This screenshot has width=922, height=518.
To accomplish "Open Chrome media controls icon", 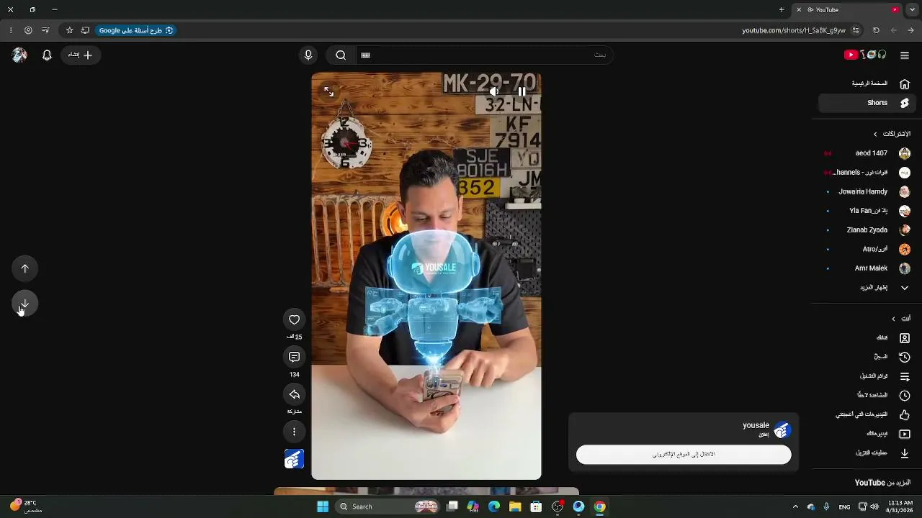I will 45,30.
